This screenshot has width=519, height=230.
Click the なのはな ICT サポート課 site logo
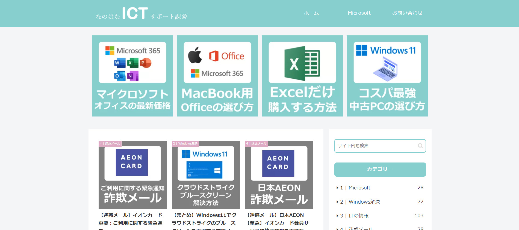click(x=141, y=13)
